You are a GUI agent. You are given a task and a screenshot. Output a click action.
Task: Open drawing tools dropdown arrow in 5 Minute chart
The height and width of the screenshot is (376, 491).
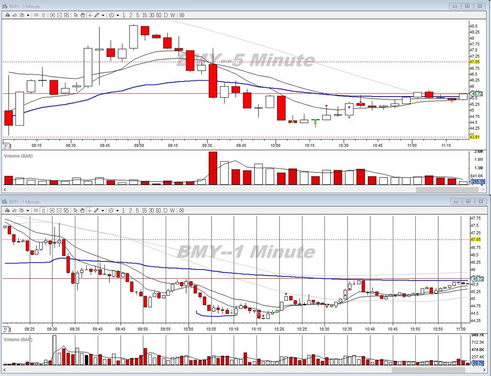[103, 15]
